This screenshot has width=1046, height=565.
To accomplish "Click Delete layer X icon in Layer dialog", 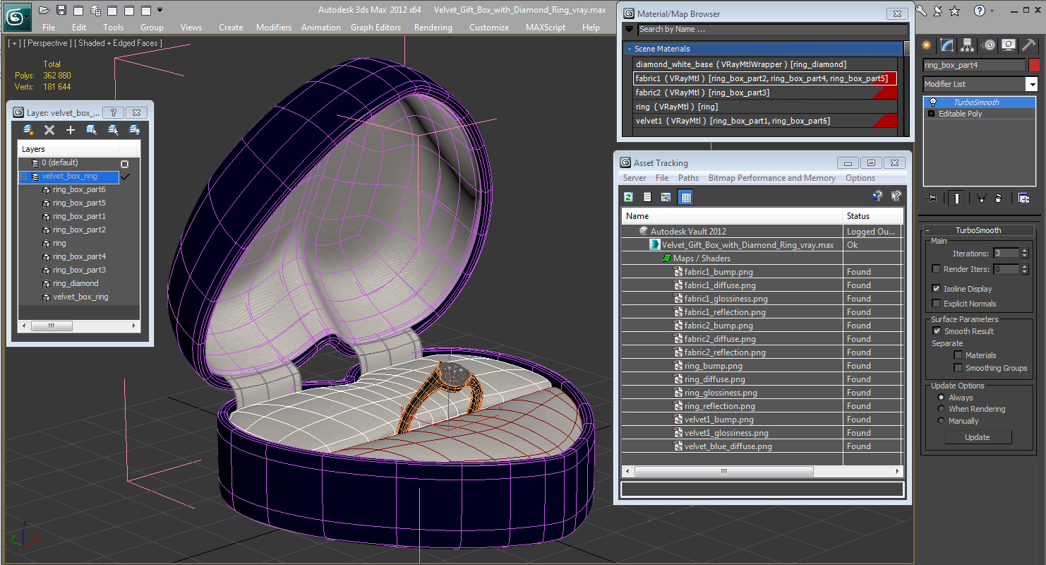I will 49,130.
